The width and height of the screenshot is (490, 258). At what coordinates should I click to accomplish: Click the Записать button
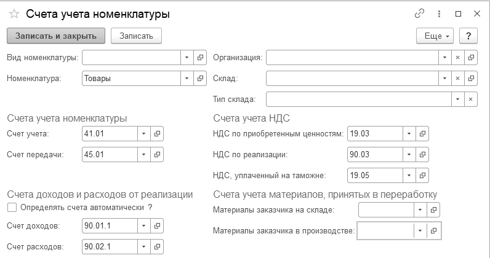coord(136,36)
